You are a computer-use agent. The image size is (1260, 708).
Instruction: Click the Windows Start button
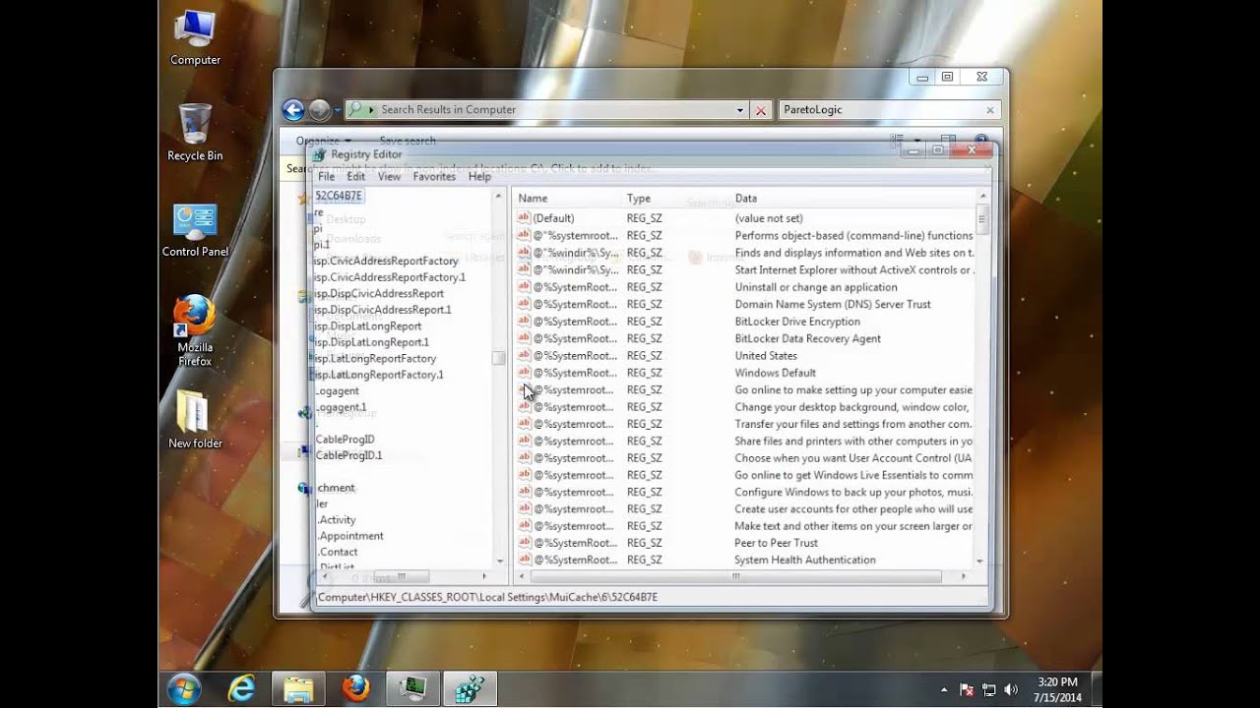184,688
